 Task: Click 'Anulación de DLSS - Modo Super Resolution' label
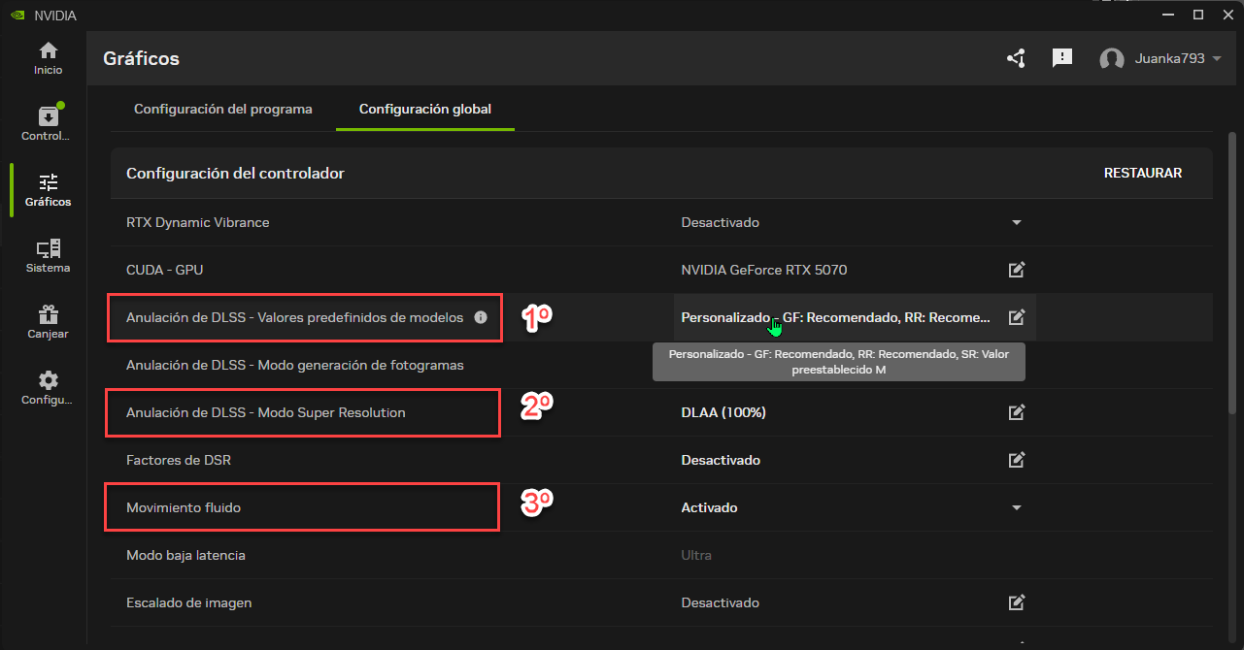coord(266,412)
